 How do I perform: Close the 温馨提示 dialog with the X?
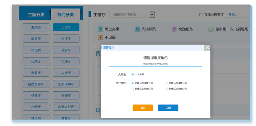pos(207,48)
